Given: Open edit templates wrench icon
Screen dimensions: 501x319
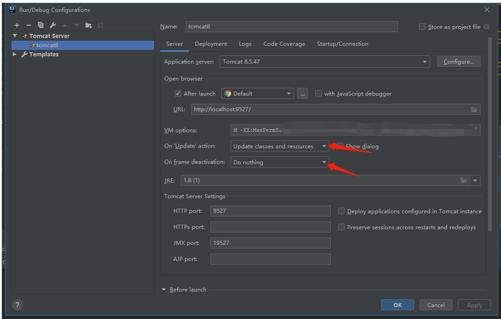Looking at the screenshot, I should coord(53,25).
